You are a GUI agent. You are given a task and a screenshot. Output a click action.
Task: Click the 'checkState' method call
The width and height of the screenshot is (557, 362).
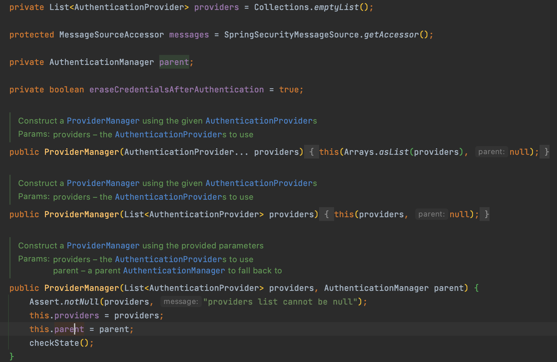54,343
